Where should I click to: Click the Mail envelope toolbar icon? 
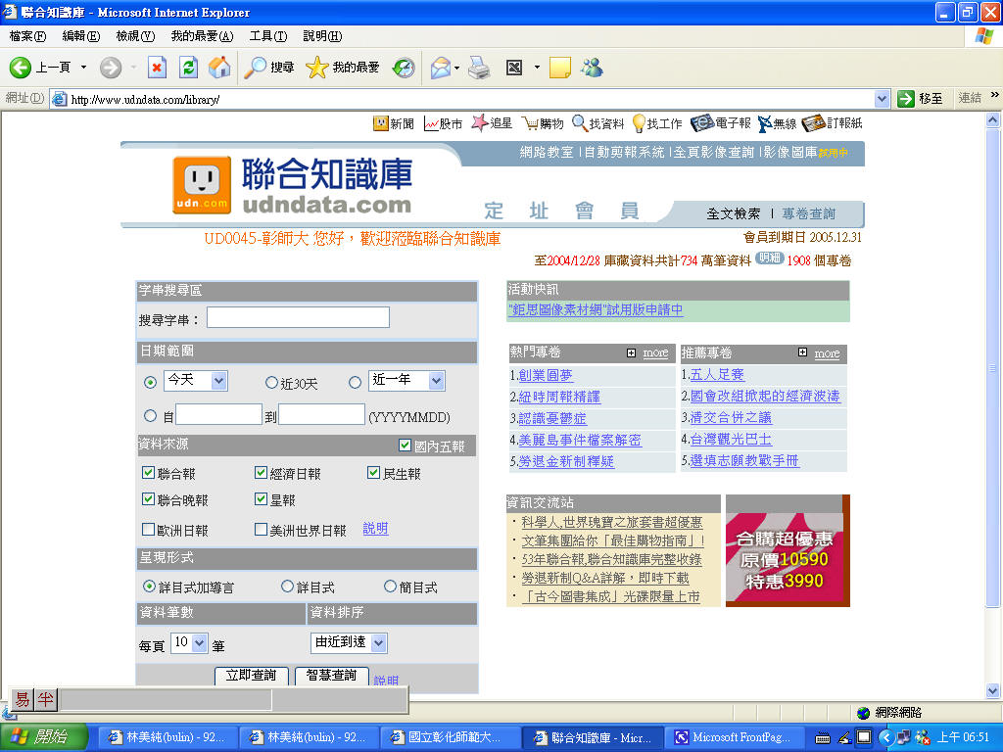(441, 68)
